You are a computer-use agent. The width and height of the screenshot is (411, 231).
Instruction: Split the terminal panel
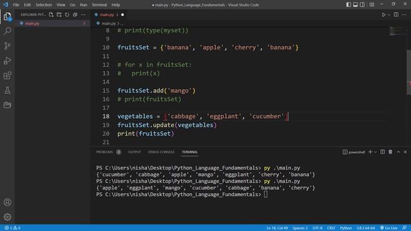(x=383, y=152)
